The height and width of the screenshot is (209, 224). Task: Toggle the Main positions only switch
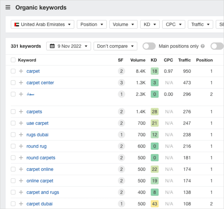coord(149,46)
